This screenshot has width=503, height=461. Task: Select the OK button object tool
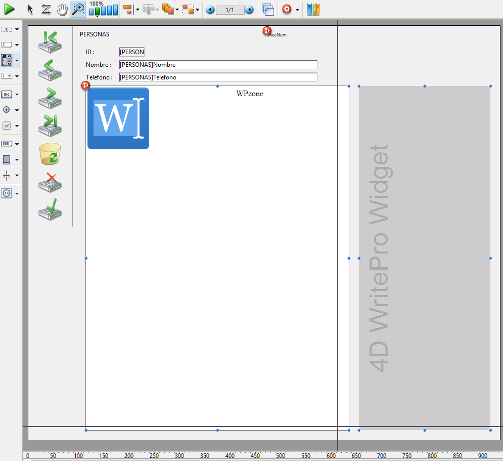click(7, 94)
